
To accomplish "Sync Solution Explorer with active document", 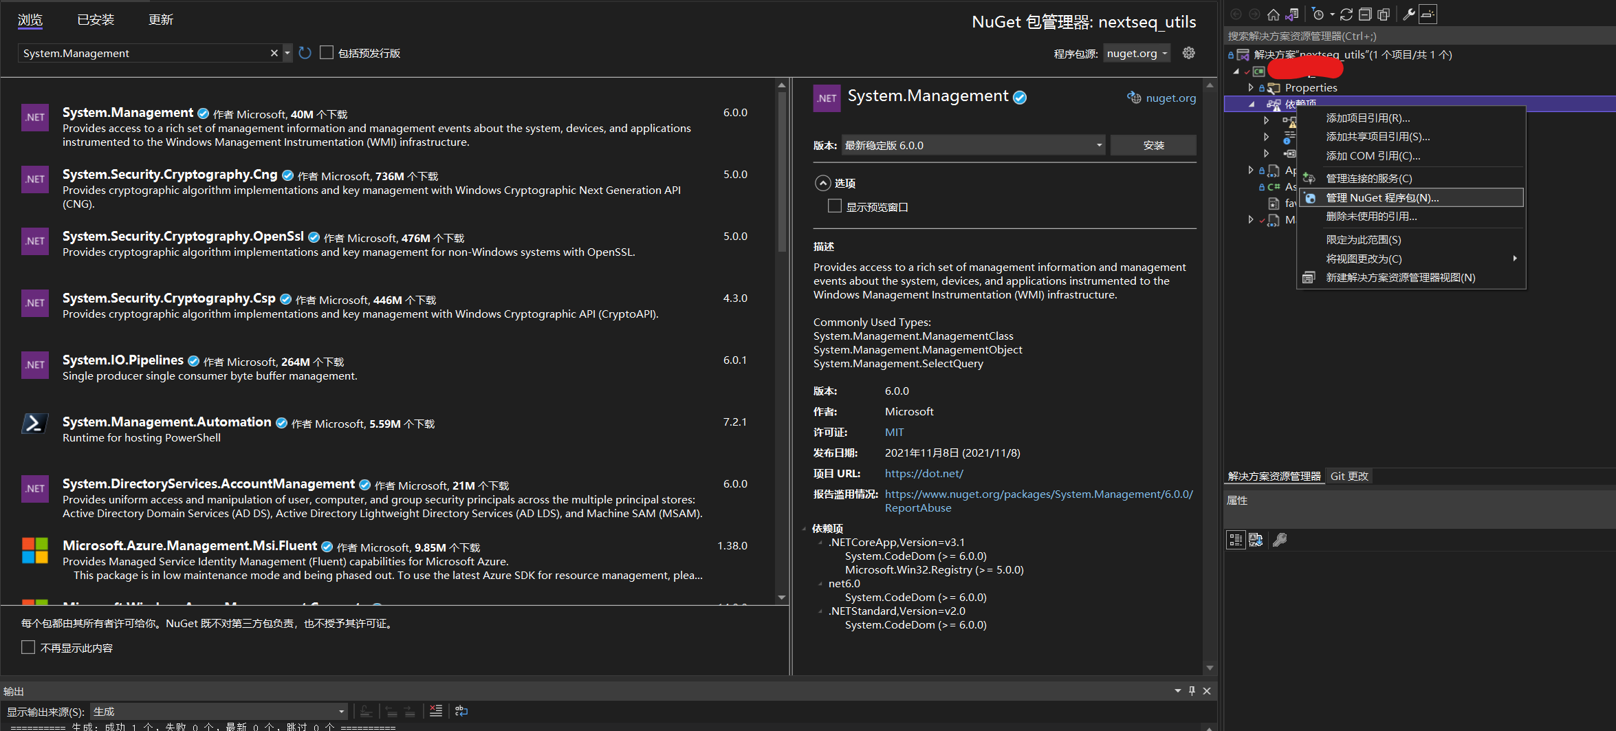I will pyautogui.click(x=1292, y=14).
